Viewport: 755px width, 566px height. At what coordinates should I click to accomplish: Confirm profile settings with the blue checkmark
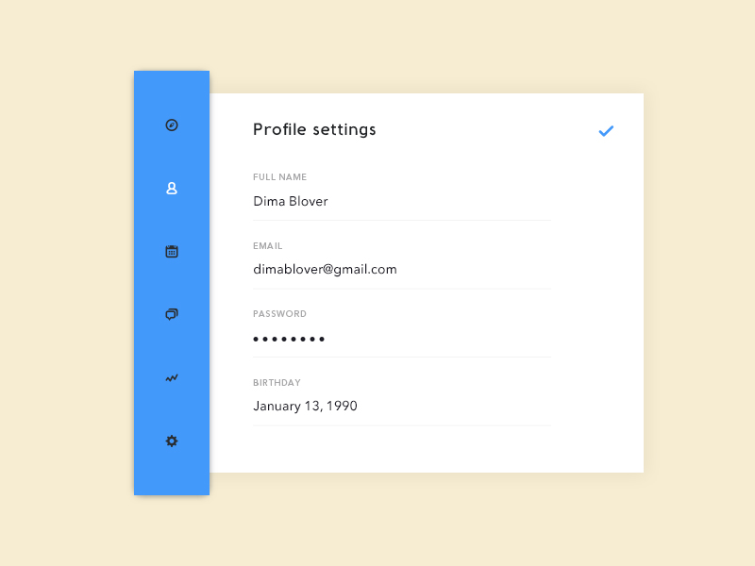[x=606, y=131]
